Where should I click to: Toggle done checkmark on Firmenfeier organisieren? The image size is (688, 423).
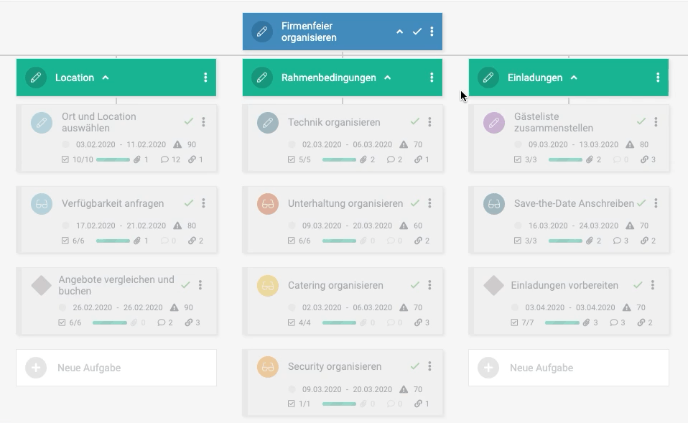tap(417, 32)
